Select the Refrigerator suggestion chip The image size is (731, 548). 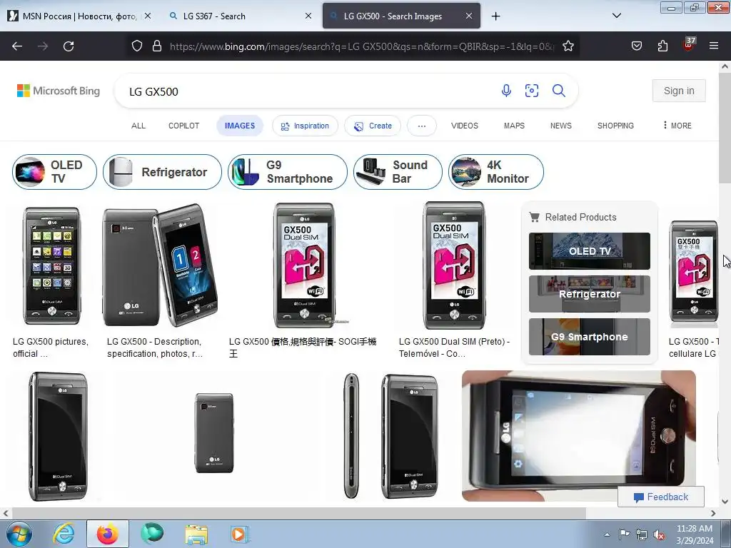pyautogui.click(x=162, y=172)
